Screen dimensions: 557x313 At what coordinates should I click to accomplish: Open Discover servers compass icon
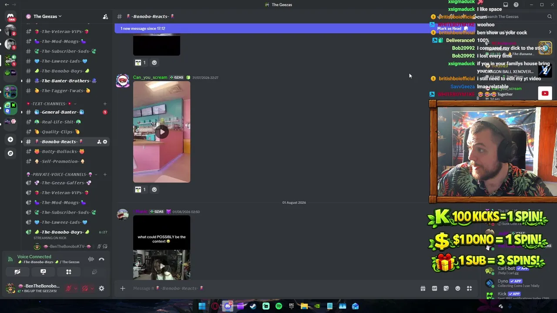tap(10, 153)
